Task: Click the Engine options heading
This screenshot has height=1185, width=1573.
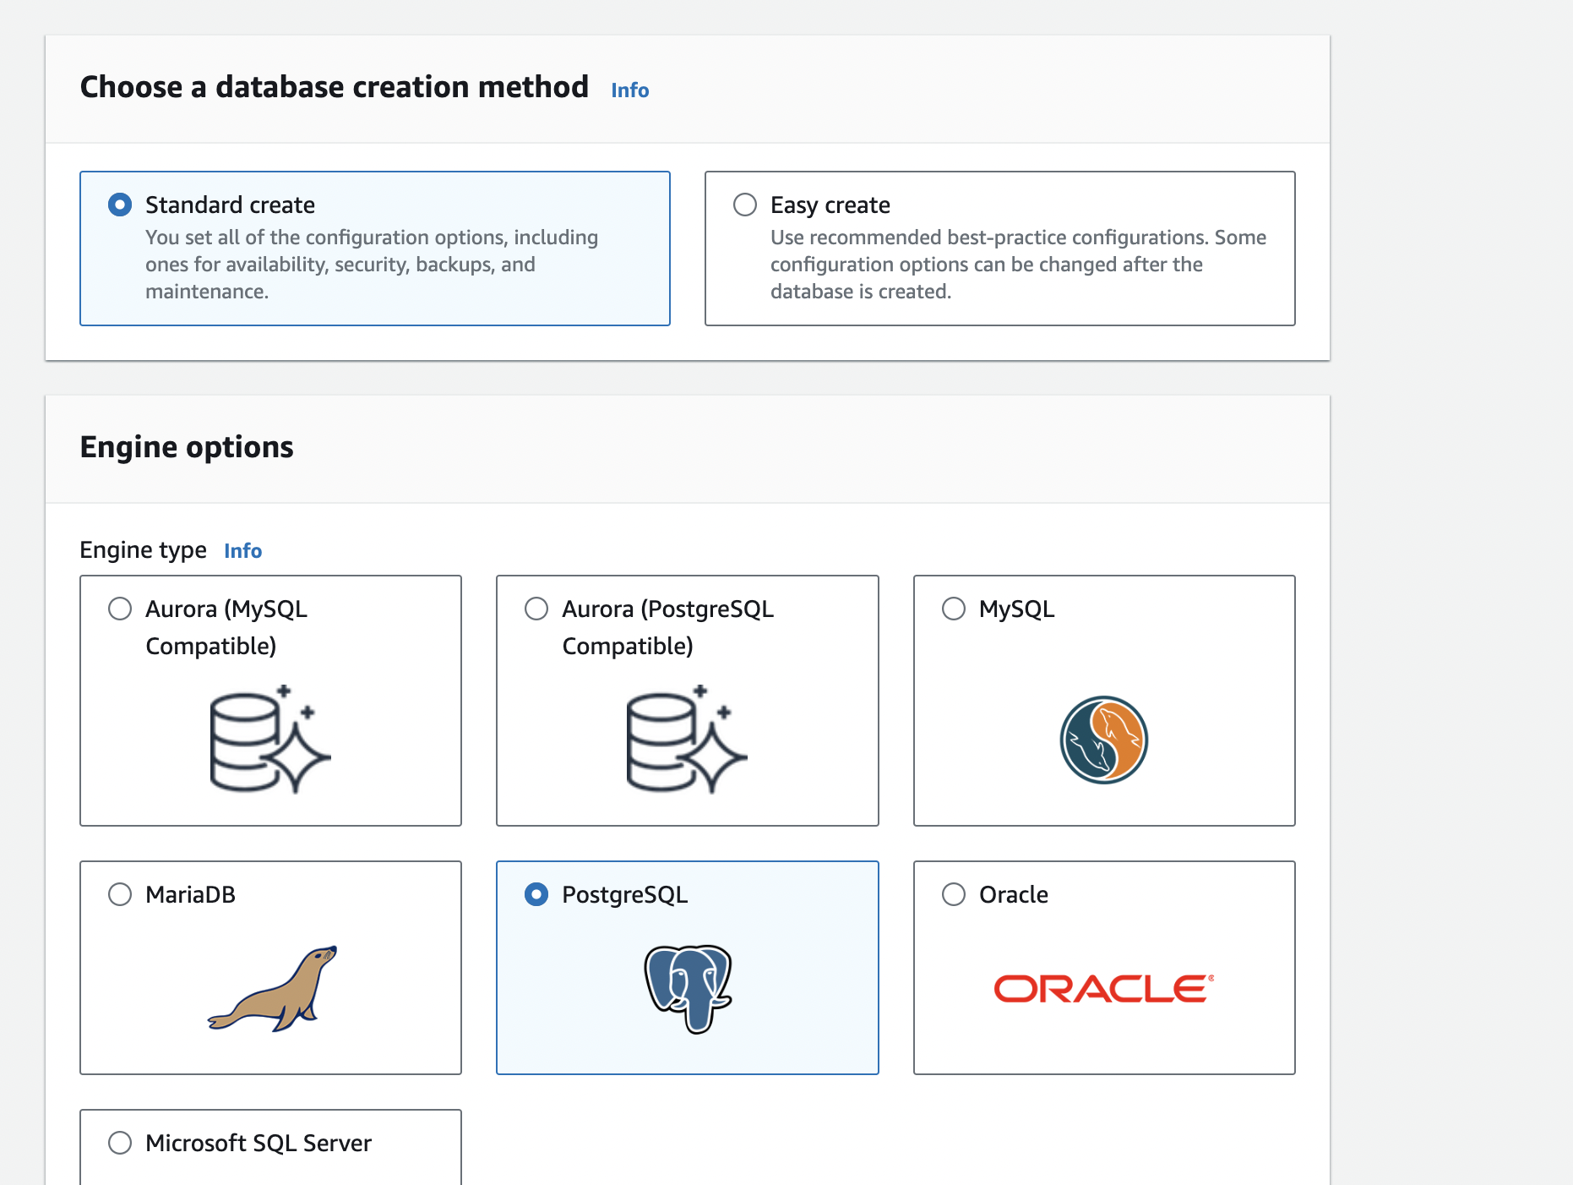Action: (x=187, y=447)
